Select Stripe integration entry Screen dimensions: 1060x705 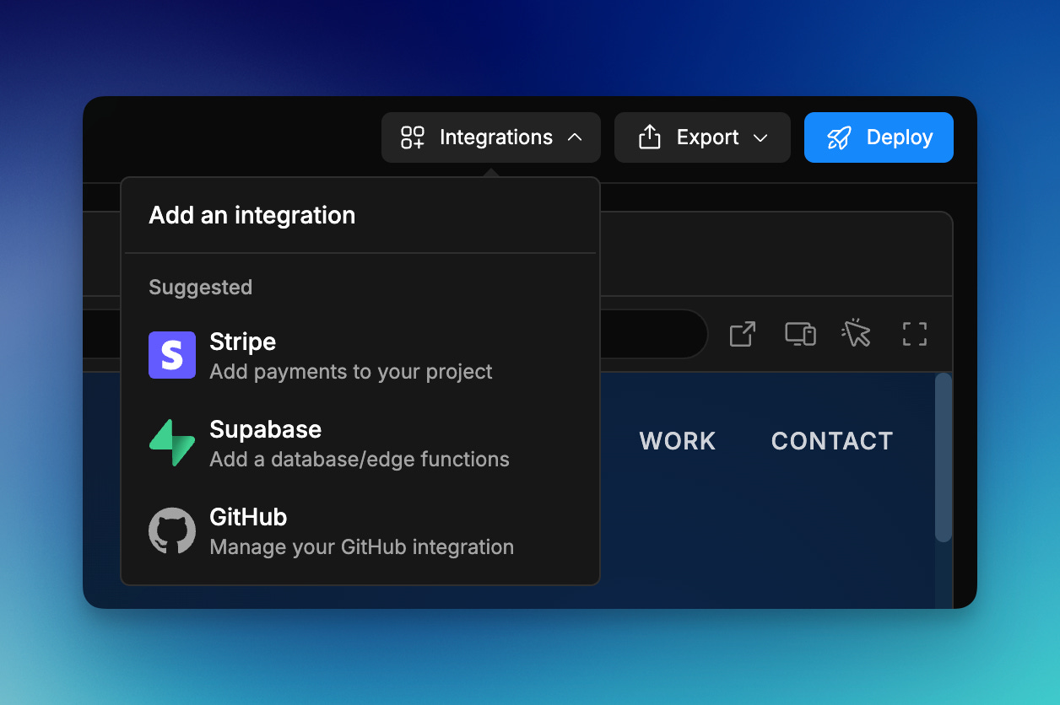[360, 355]
